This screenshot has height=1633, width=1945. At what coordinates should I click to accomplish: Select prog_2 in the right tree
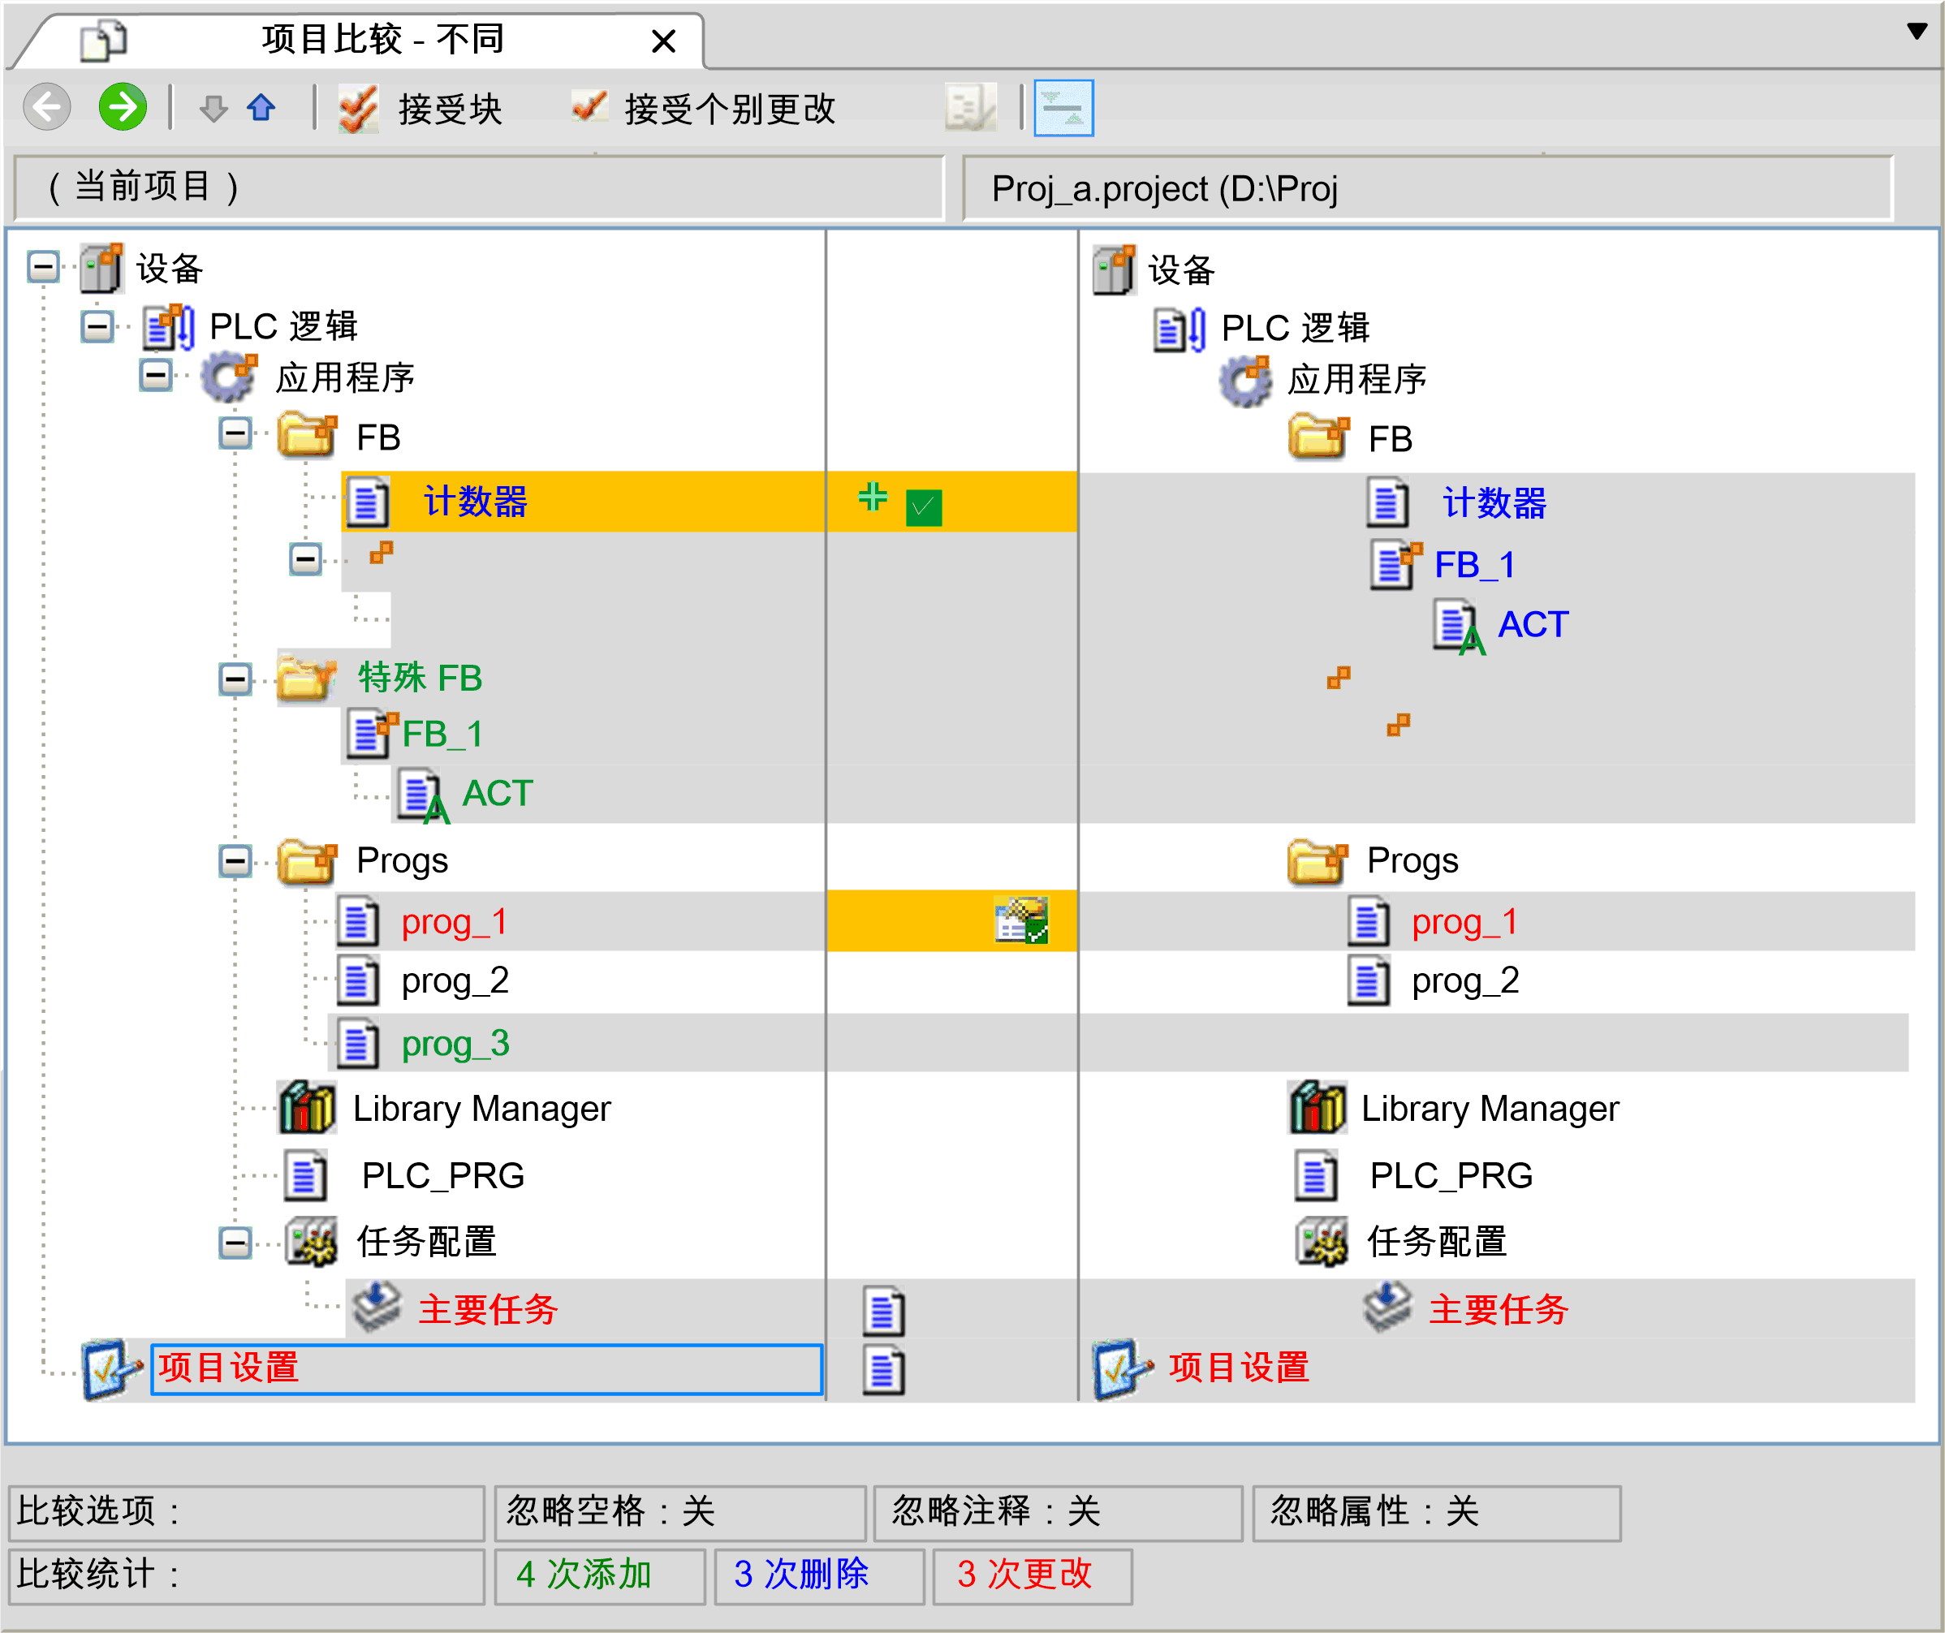pos(1466,981)
